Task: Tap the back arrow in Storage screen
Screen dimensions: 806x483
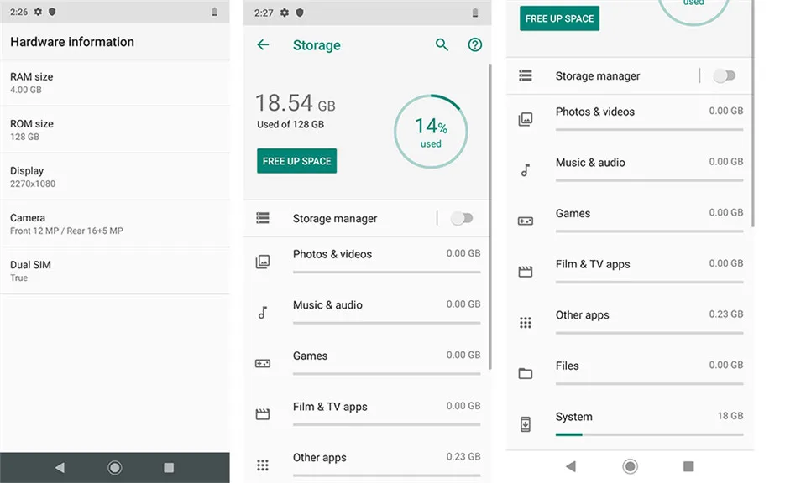Action: coord(263,45)
